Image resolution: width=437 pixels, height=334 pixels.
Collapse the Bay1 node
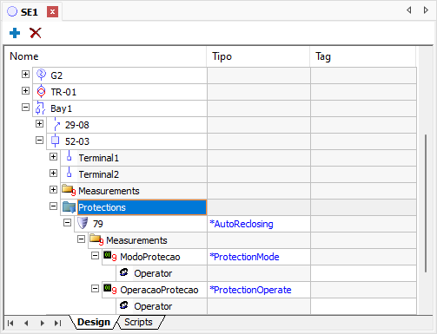(25, 108)
